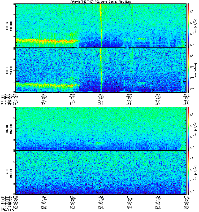Click the '0840' time tick label
Screen dimensions: 199x212
tap(72, 208)
